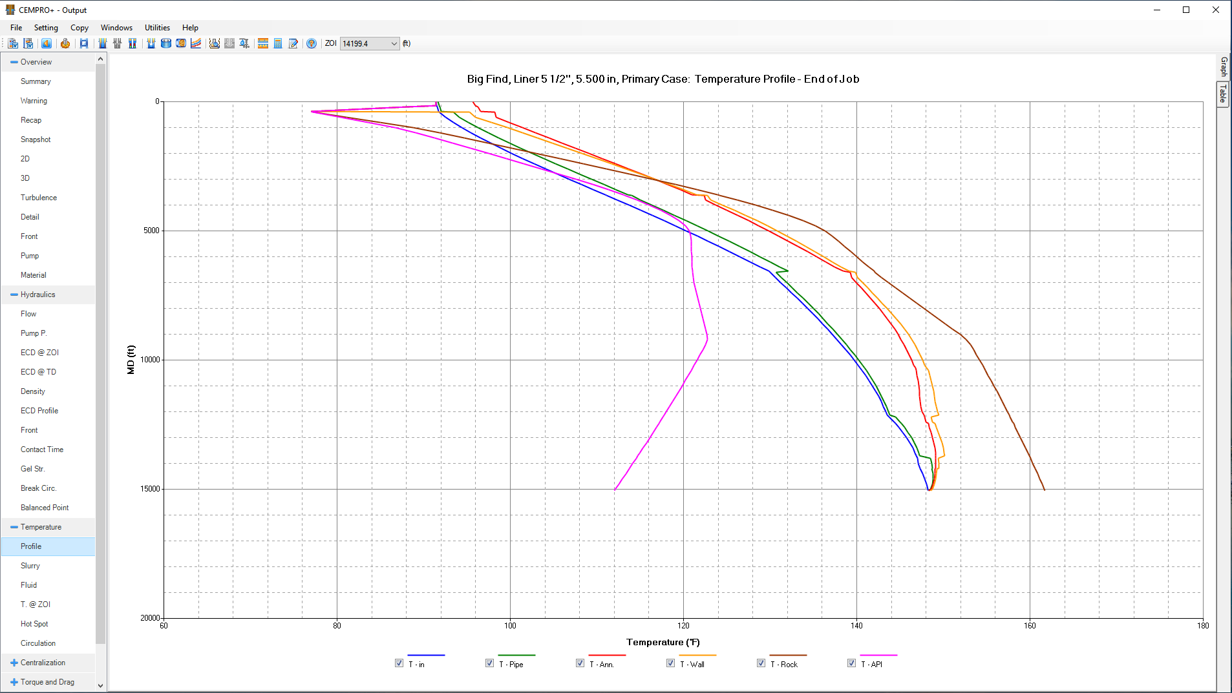Click the sidebar scroll down arrow
1232x693 pixels.
tap(100, 685)
